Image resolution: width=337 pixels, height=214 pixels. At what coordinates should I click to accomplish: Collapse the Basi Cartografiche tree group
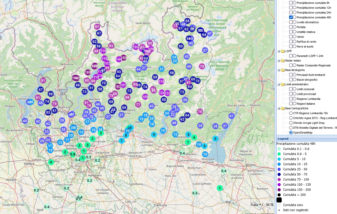pyautogui.click(x=279, y=108)
